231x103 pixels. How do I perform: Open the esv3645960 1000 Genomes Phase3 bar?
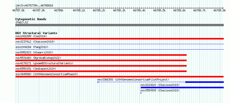[119, 77]
